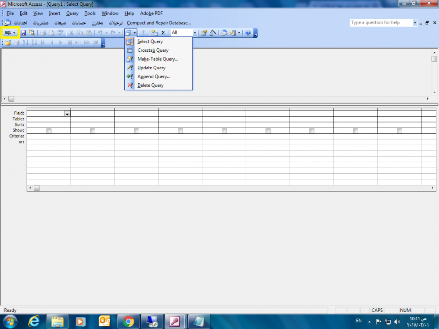439x329 pixels.
Task: Cut with the scissors icon
Action: tap(72, 33)
